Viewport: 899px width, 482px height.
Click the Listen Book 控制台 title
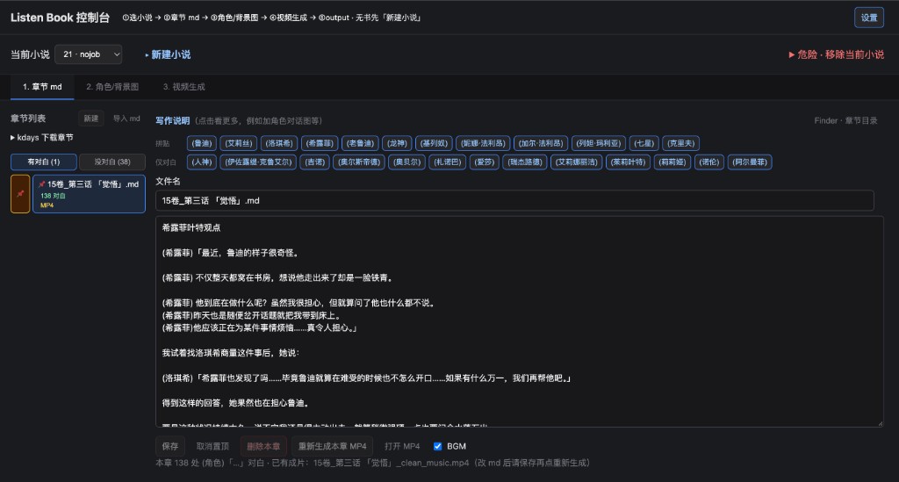tap(60, 18)
